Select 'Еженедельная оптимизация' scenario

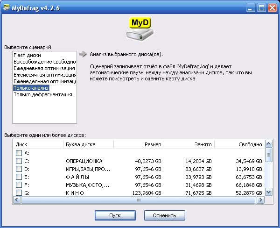tap(45, 81)
